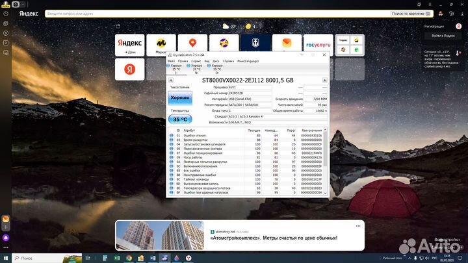Click the play icon in browser sidebar
The width and height of the screenshot is (468, 263).
(6, 33)
